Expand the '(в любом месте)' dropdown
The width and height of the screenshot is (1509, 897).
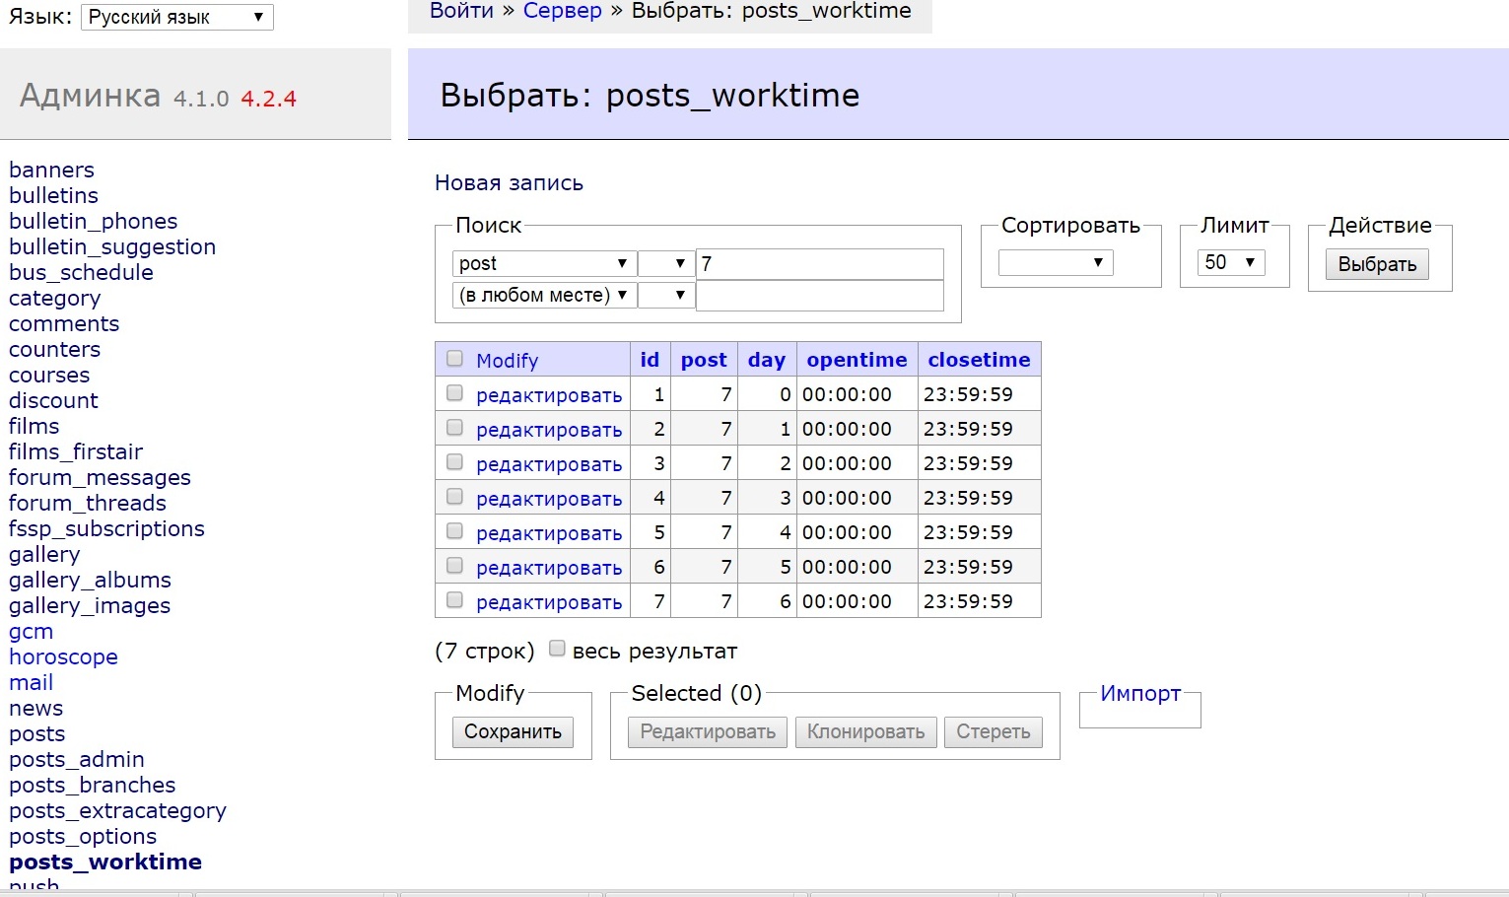[542, 295]
